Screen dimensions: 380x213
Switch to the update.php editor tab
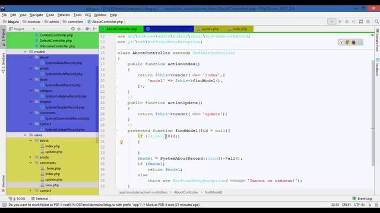click(x=208, y=29)
